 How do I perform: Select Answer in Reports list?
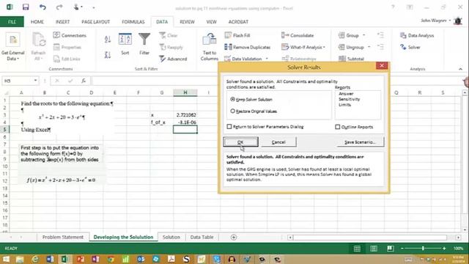[x=346, y=94]
